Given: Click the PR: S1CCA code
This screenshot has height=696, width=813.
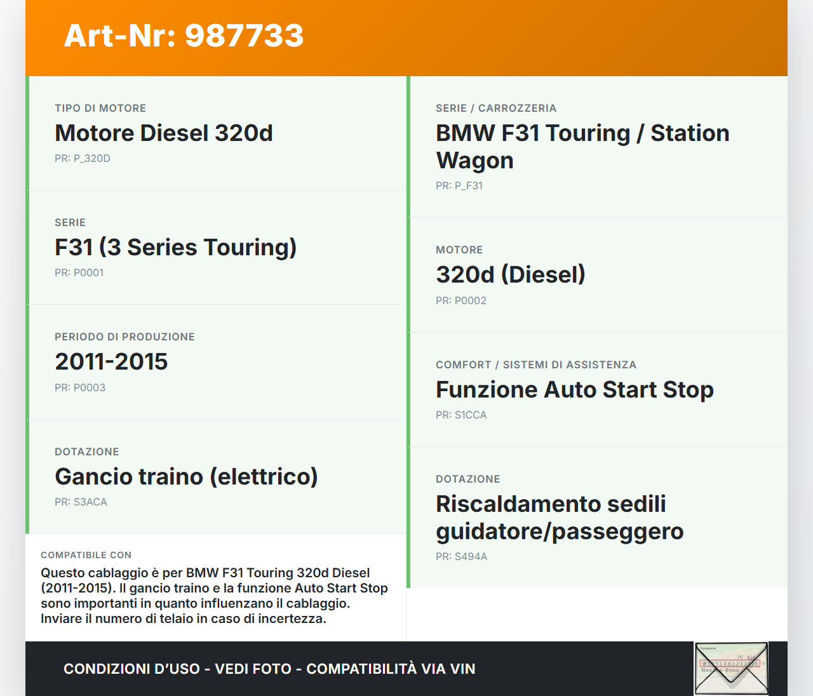Looking at the screenshot, I should click(x=461, y=415).
